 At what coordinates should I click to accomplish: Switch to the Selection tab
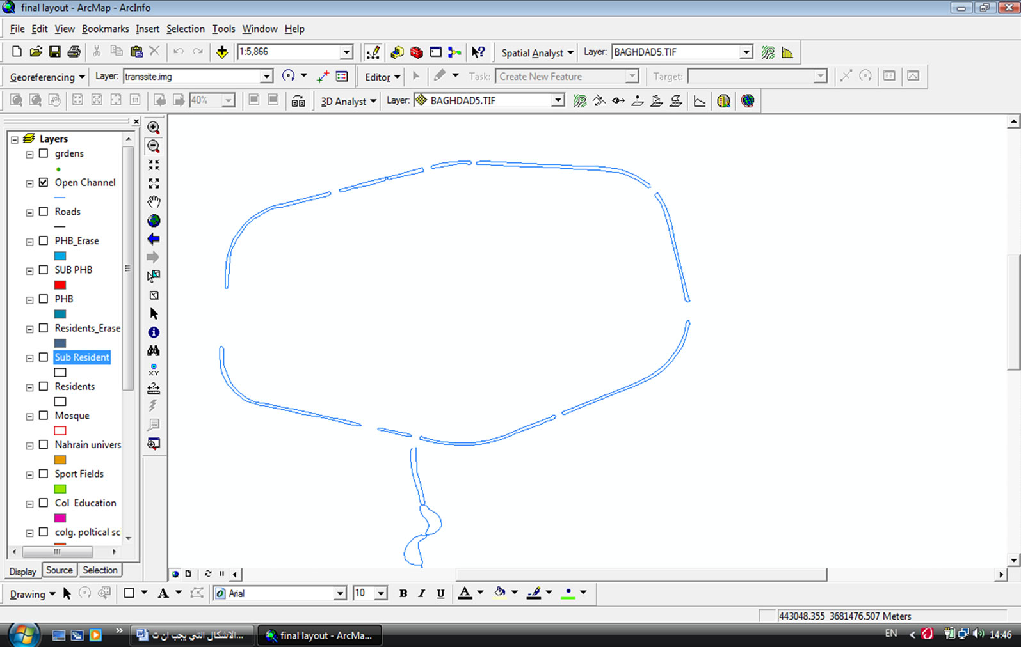click(x=100, y=570)
